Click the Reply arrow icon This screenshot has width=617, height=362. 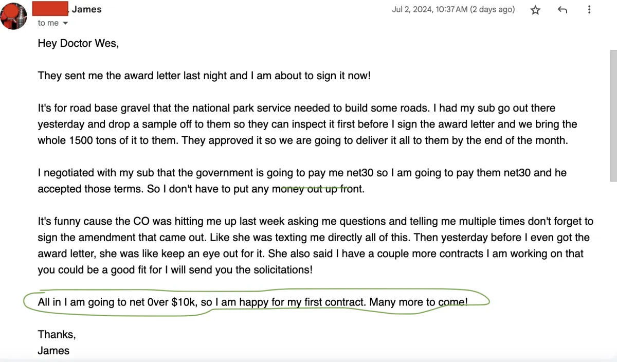click(x=562, y=10)
